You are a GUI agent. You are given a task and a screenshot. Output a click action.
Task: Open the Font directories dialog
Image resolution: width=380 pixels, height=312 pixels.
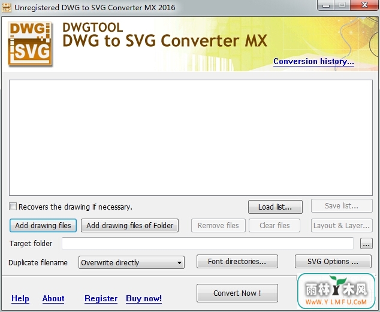point(237,262)
